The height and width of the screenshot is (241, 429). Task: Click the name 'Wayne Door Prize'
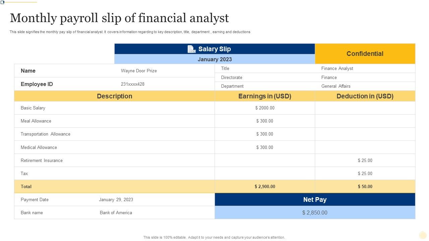click(139, 71)
